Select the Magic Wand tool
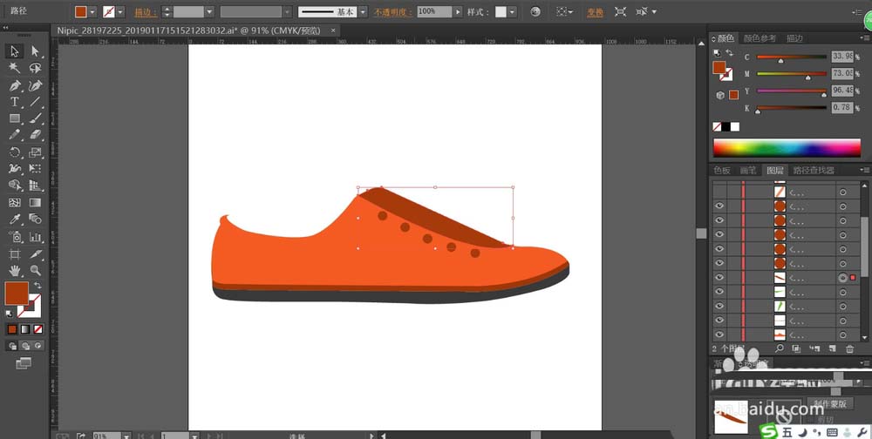Viewport: 872px width, 439px height. (x=15, y=68)
